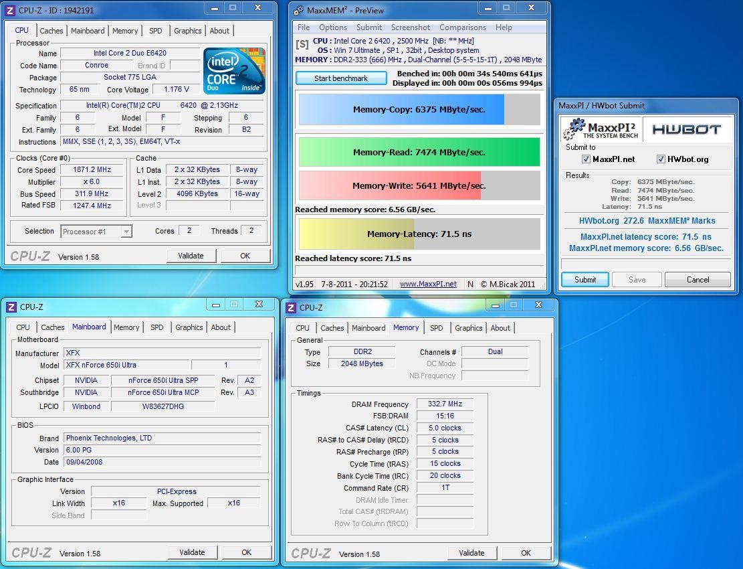Viewport: 743px width, 569px height.
Task: Open the Help menu in MaxxMEM
Action: point(504,27)
